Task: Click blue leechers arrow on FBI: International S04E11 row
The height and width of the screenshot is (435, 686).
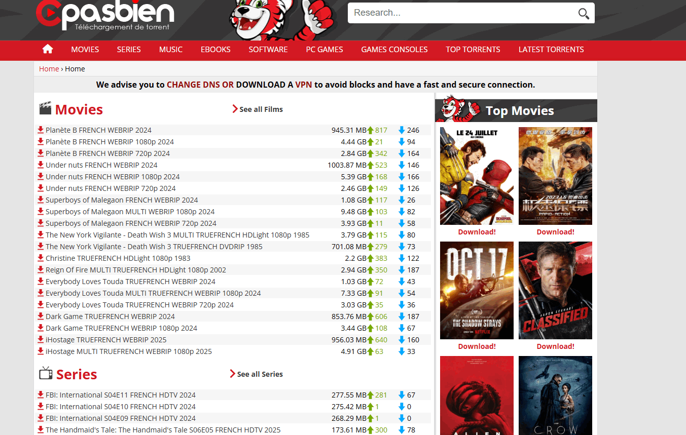Action: (402, 395)
